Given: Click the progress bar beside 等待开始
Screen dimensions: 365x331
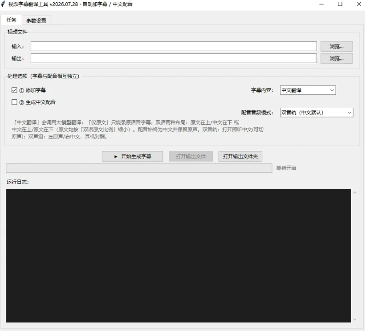Looking at the screenshot, I should click(x=139, y=168).
